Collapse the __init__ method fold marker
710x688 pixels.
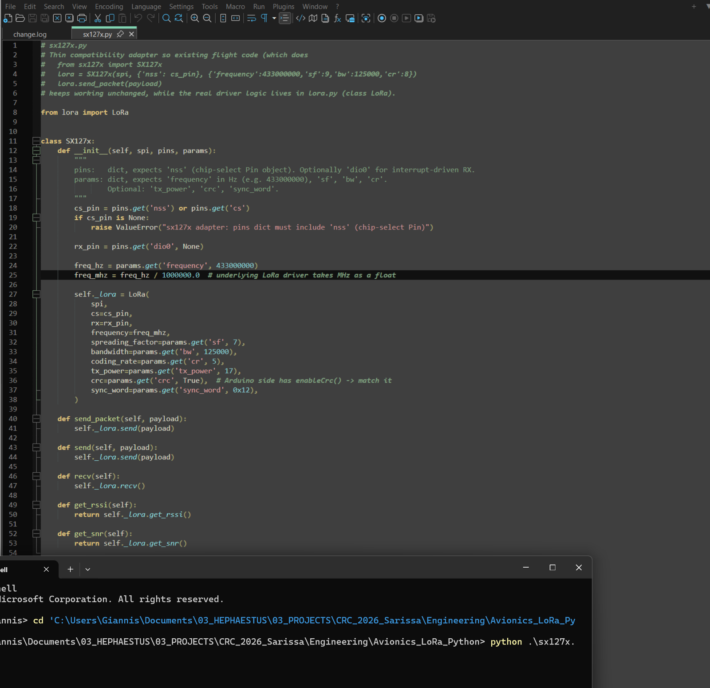[36, 150]
